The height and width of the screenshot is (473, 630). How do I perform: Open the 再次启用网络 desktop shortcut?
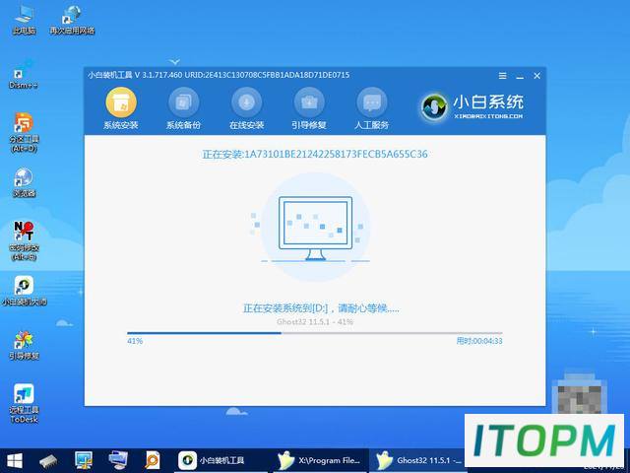72,19
